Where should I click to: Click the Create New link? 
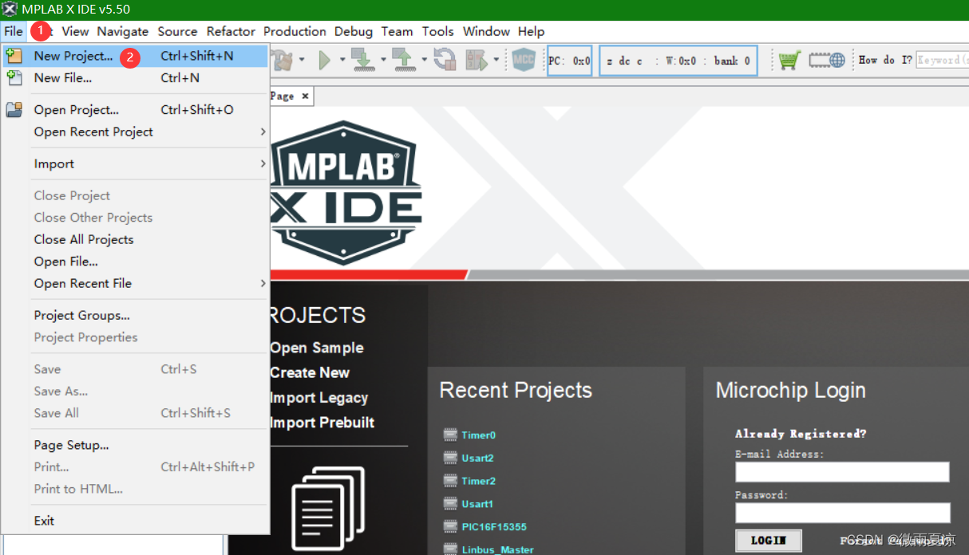[x=310, y=372]
